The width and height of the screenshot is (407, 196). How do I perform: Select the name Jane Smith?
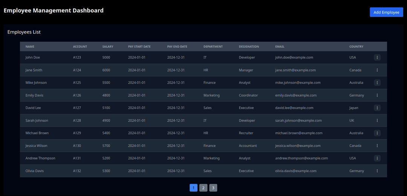click(34, 70)
